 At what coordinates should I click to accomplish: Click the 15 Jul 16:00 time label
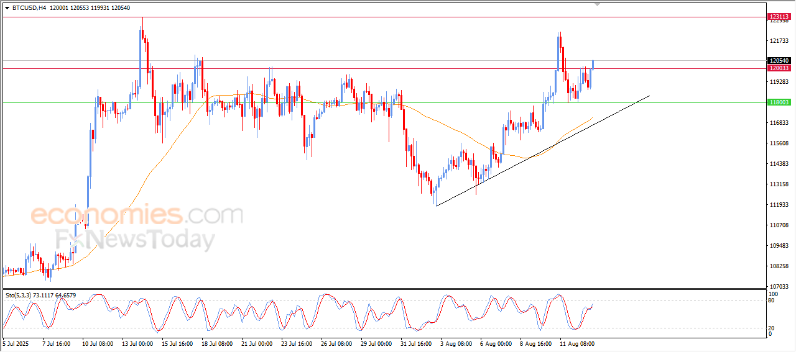pyautogui.click(x=176, y=343)
